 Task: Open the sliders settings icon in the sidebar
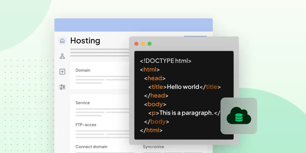pos(62,87)
